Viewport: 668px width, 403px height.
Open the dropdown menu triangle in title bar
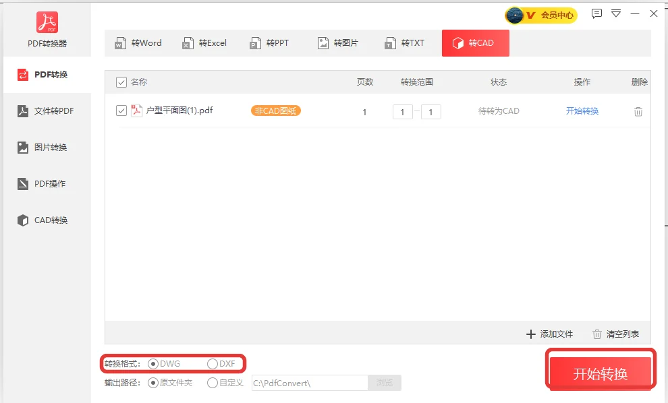616,13
